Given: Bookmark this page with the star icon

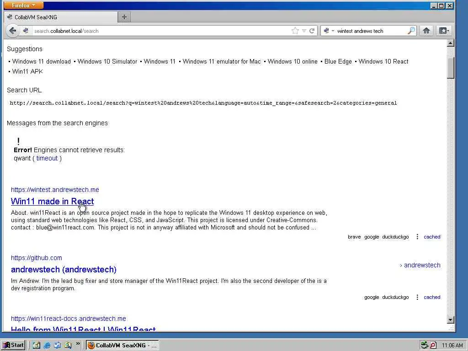Looking at the screenshot, I should pyautogui.click(x=295, y=31).
